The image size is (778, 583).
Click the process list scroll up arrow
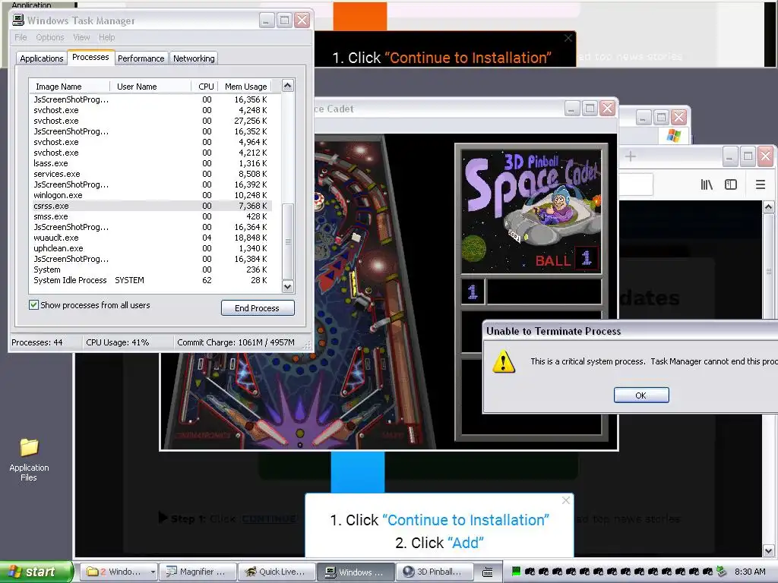(288, 86)
